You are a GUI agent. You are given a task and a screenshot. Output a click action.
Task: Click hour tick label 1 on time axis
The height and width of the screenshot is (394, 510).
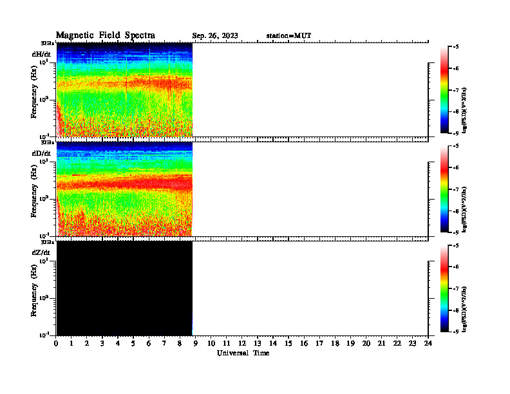pos(71,343)
